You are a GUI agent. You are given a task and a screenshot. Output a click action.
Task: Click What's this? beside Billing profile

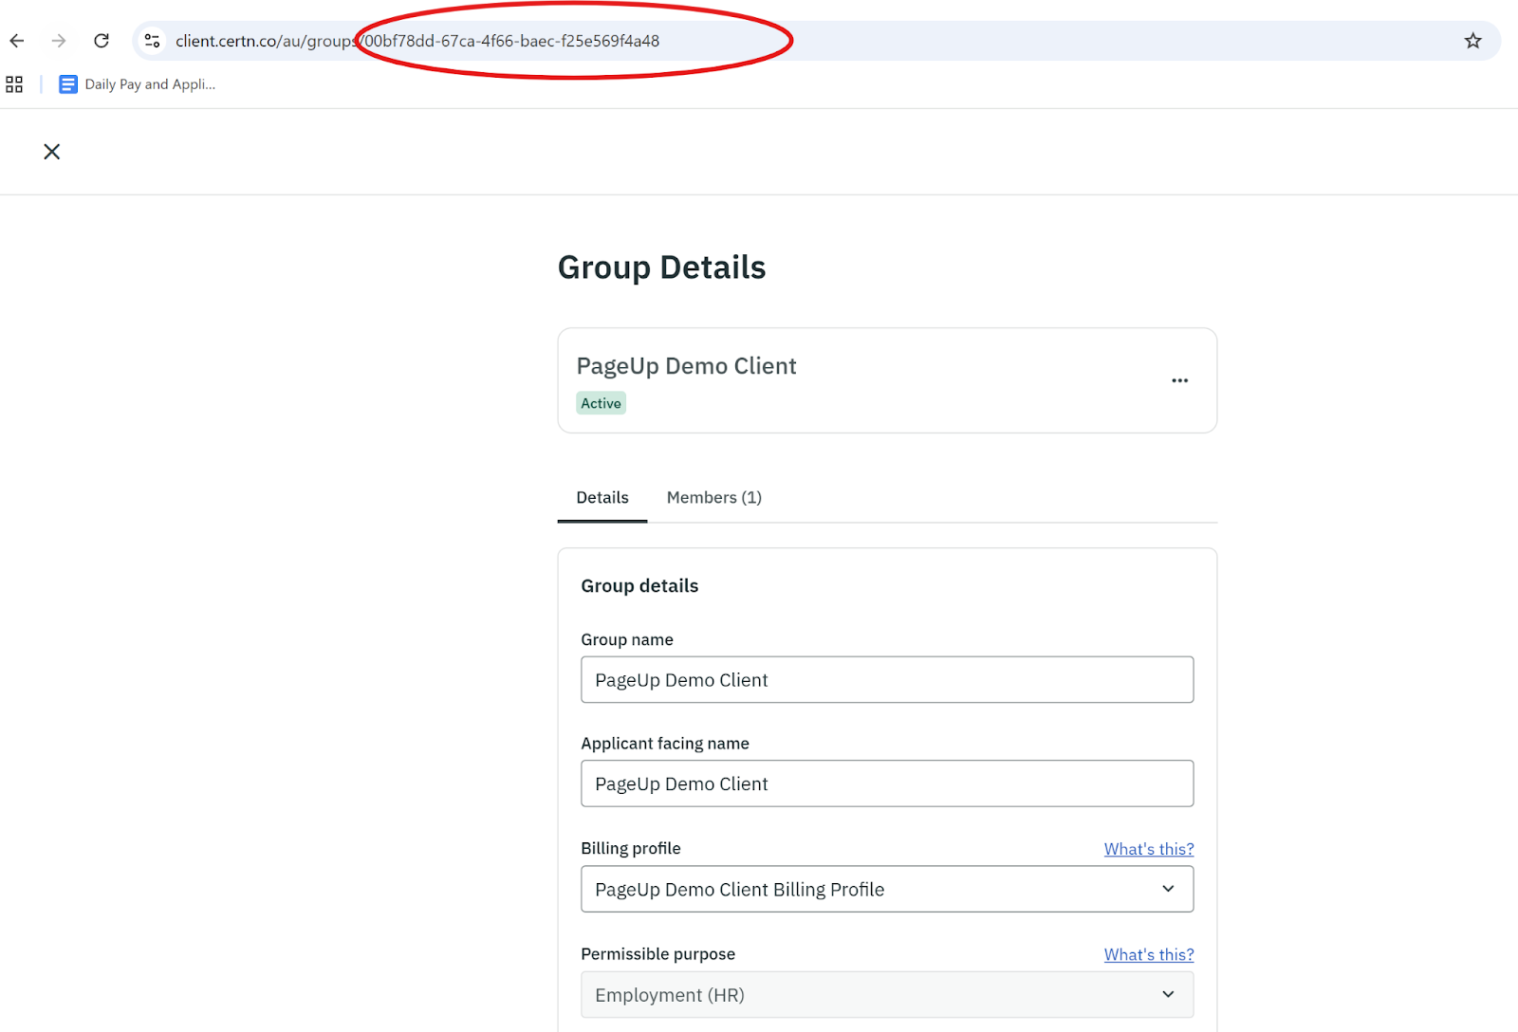(1148, 849)
